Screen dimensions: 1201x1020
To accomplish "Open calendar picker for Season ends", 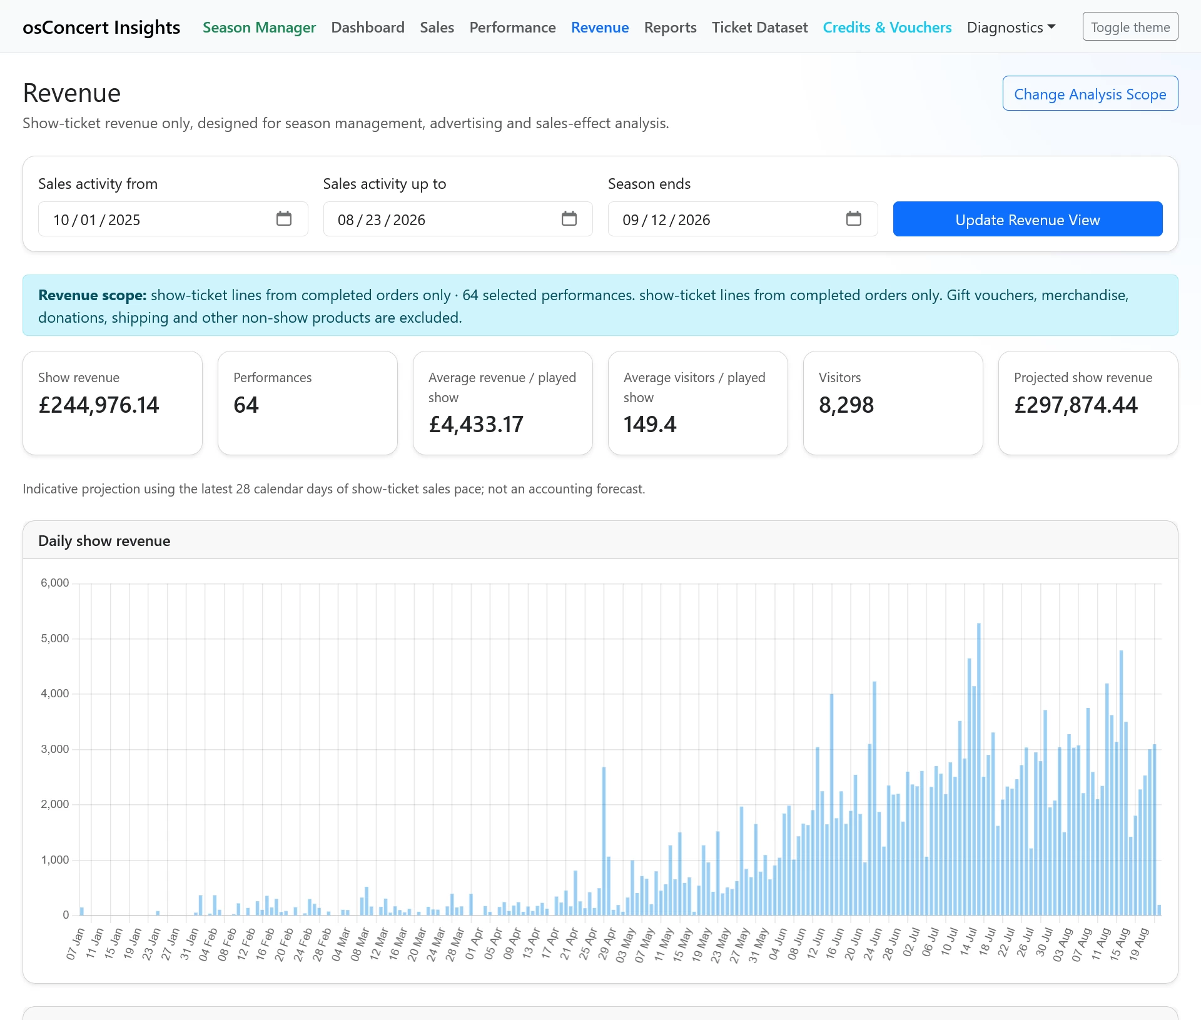I will point(854,219).
